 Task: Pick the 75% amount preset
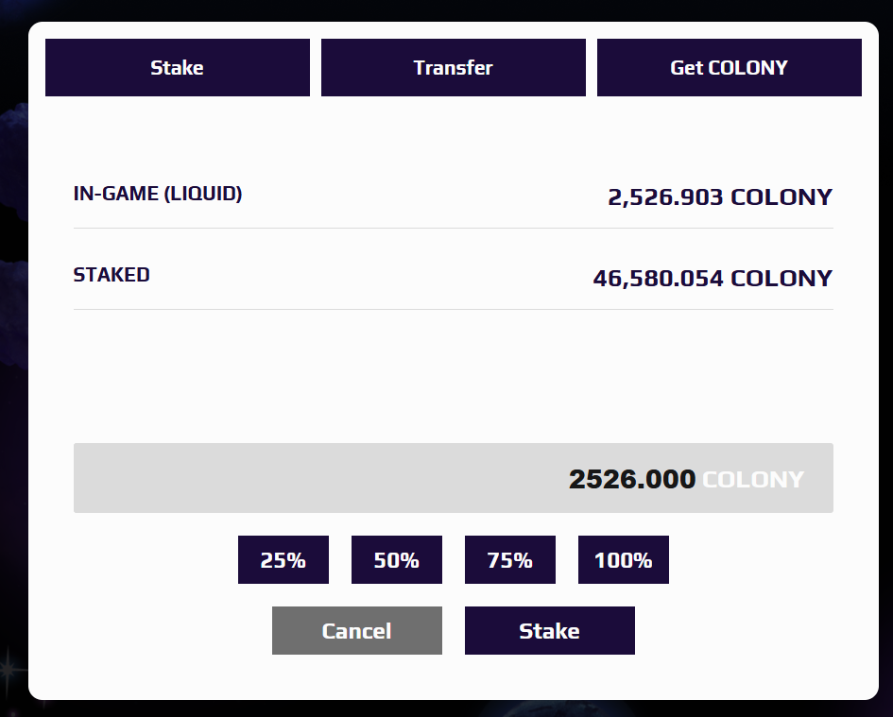(x=509, y=559)
